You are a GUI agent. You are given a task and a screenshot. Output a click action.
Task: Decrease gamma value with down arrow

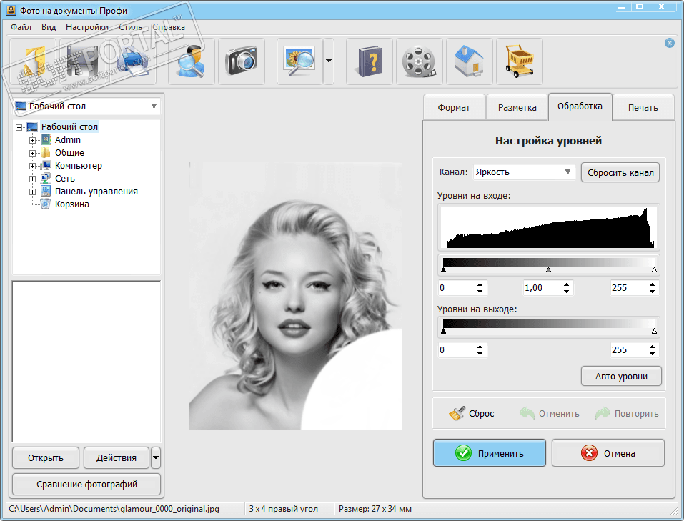[566, 292]
